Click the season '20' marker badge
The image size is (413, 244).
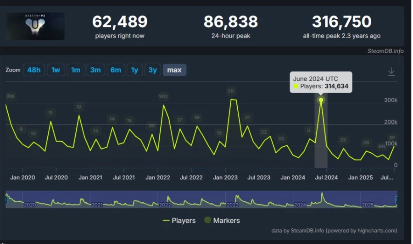click(231, 91)
